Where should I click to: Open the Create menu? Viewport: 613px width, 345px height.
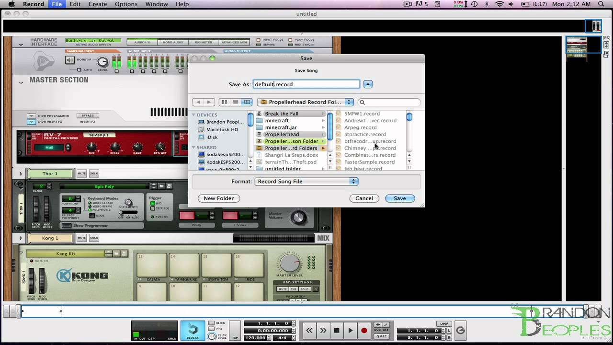98,4
